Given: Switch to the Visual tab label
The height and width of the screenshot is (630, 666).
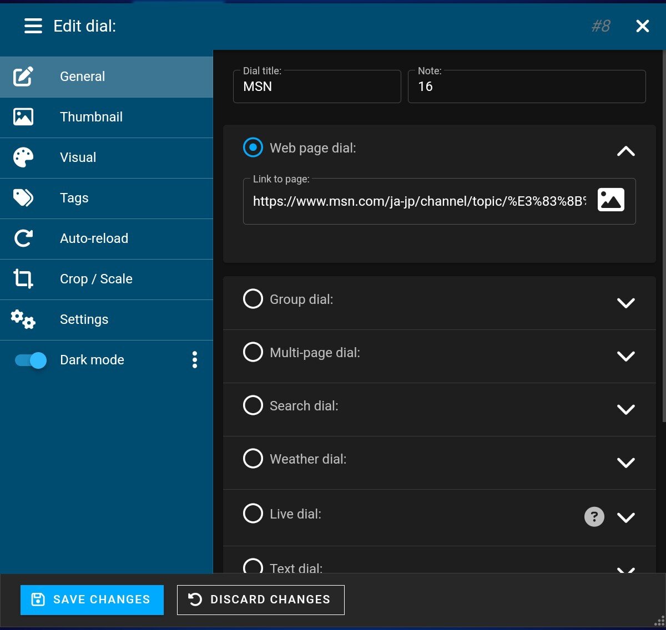Looking at the screenshot, I should [78, 157].
